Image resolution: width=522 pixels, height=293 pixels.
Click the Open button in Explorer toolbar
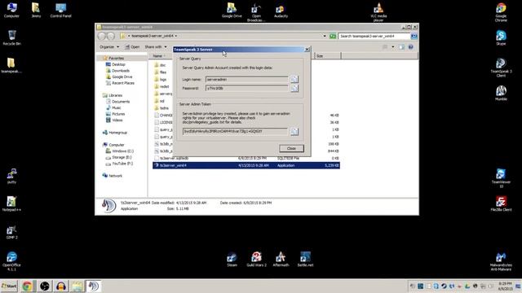(x=132, y=47)
